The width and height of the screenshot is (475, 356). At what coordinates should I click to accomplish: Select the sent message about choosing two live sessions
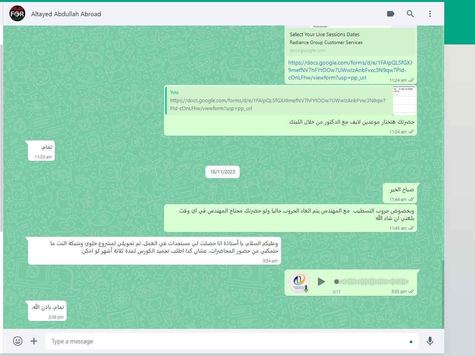(291, 110)
